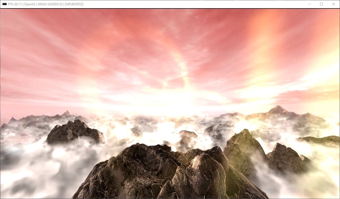Open the window menu via the title bar icon
Screen dimensions: 340x199
(x=4, y=4)
